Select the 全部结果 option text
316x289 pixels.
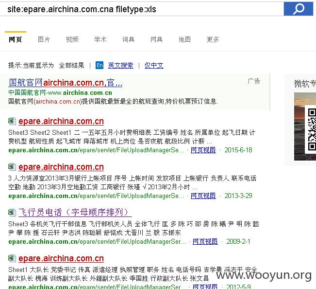click(71, 65)
